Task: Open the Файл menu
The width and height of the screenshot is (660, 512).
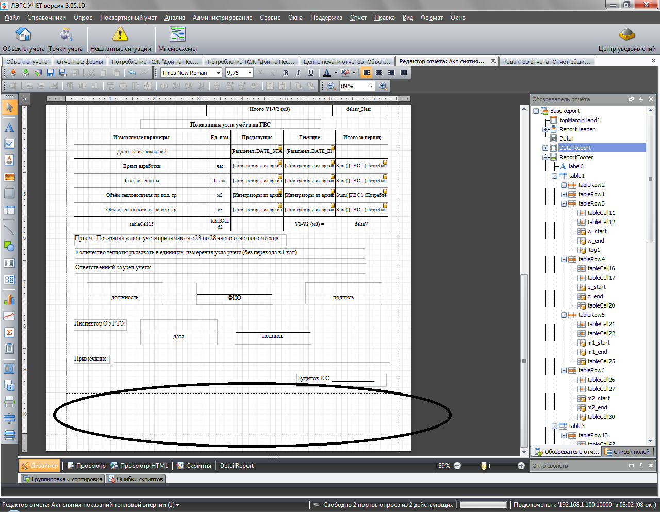Action: tap(12, 18)
